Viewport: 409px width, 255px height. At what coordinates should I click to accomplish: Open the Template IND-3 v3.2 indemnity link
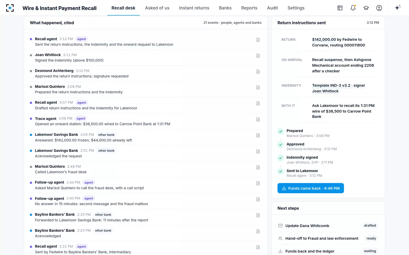(x=339, y=88)
